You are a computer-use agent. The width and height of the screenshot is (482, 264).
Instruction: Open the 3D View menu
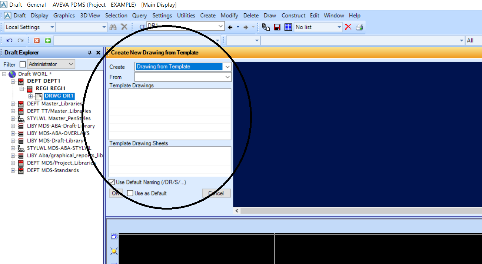[x=90, y=16]
